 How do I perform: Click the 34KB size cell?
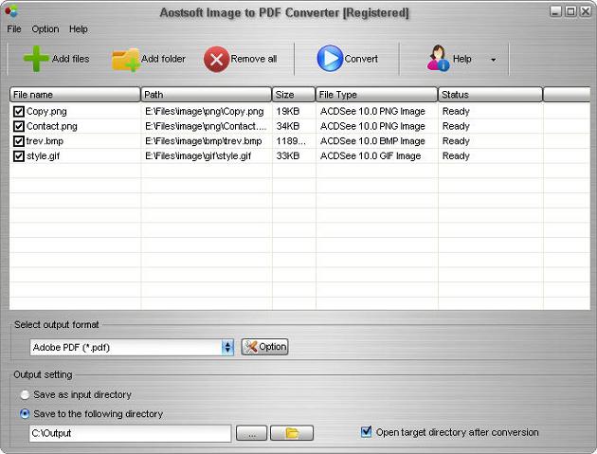[288, 126]
